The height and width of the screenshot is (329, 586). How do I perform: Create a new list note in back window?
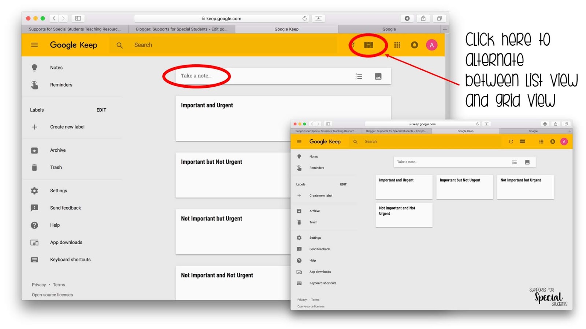[359, 76]
